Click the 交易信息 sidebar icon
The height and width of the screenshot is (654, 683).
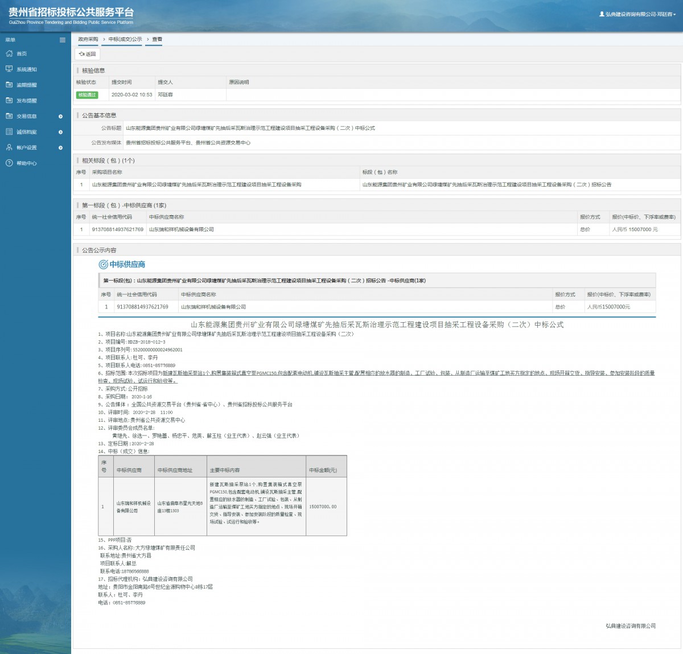pos(9,116)
